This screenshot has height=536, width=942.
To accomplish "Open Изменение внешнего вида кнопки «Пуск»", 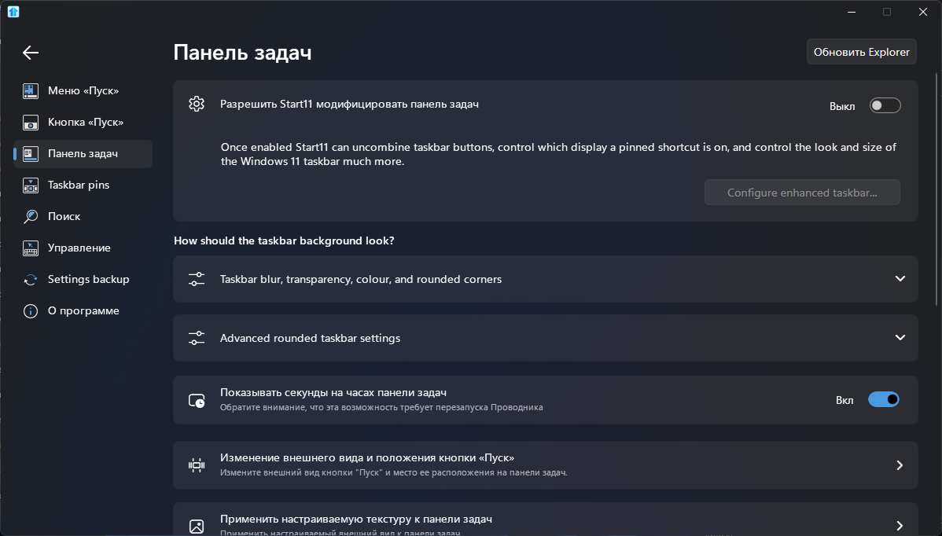I will coord(545,464).
